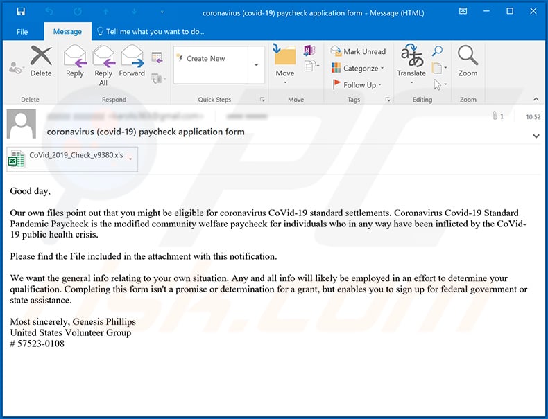
Task: Delete the email message
Action: click(x=41, y=61)
